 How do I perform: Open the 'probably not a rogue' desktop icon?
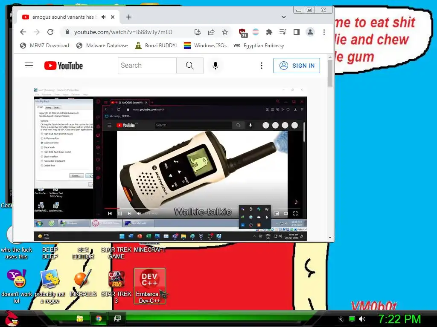coord(50,287)
